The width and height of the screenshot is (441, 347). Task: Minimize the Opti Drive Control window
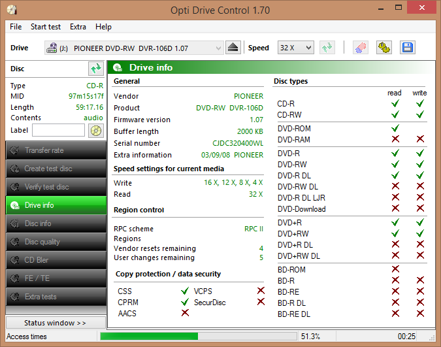(381, 8)
